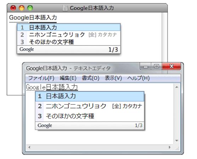
Task: Select candidate 3 そのほかの文字種 in the Windows editor
Action: 90,116
